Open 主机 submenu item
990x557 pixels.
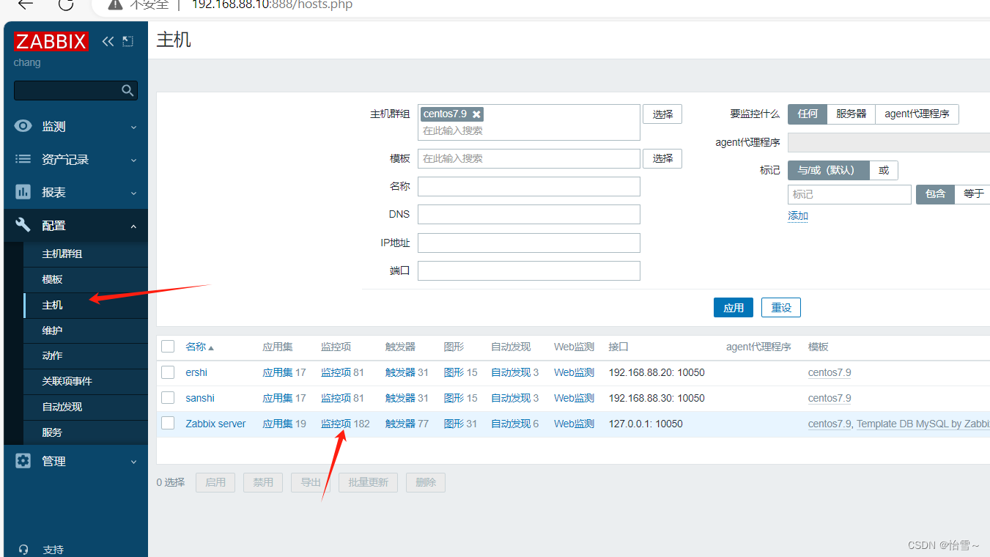point(86,305)
